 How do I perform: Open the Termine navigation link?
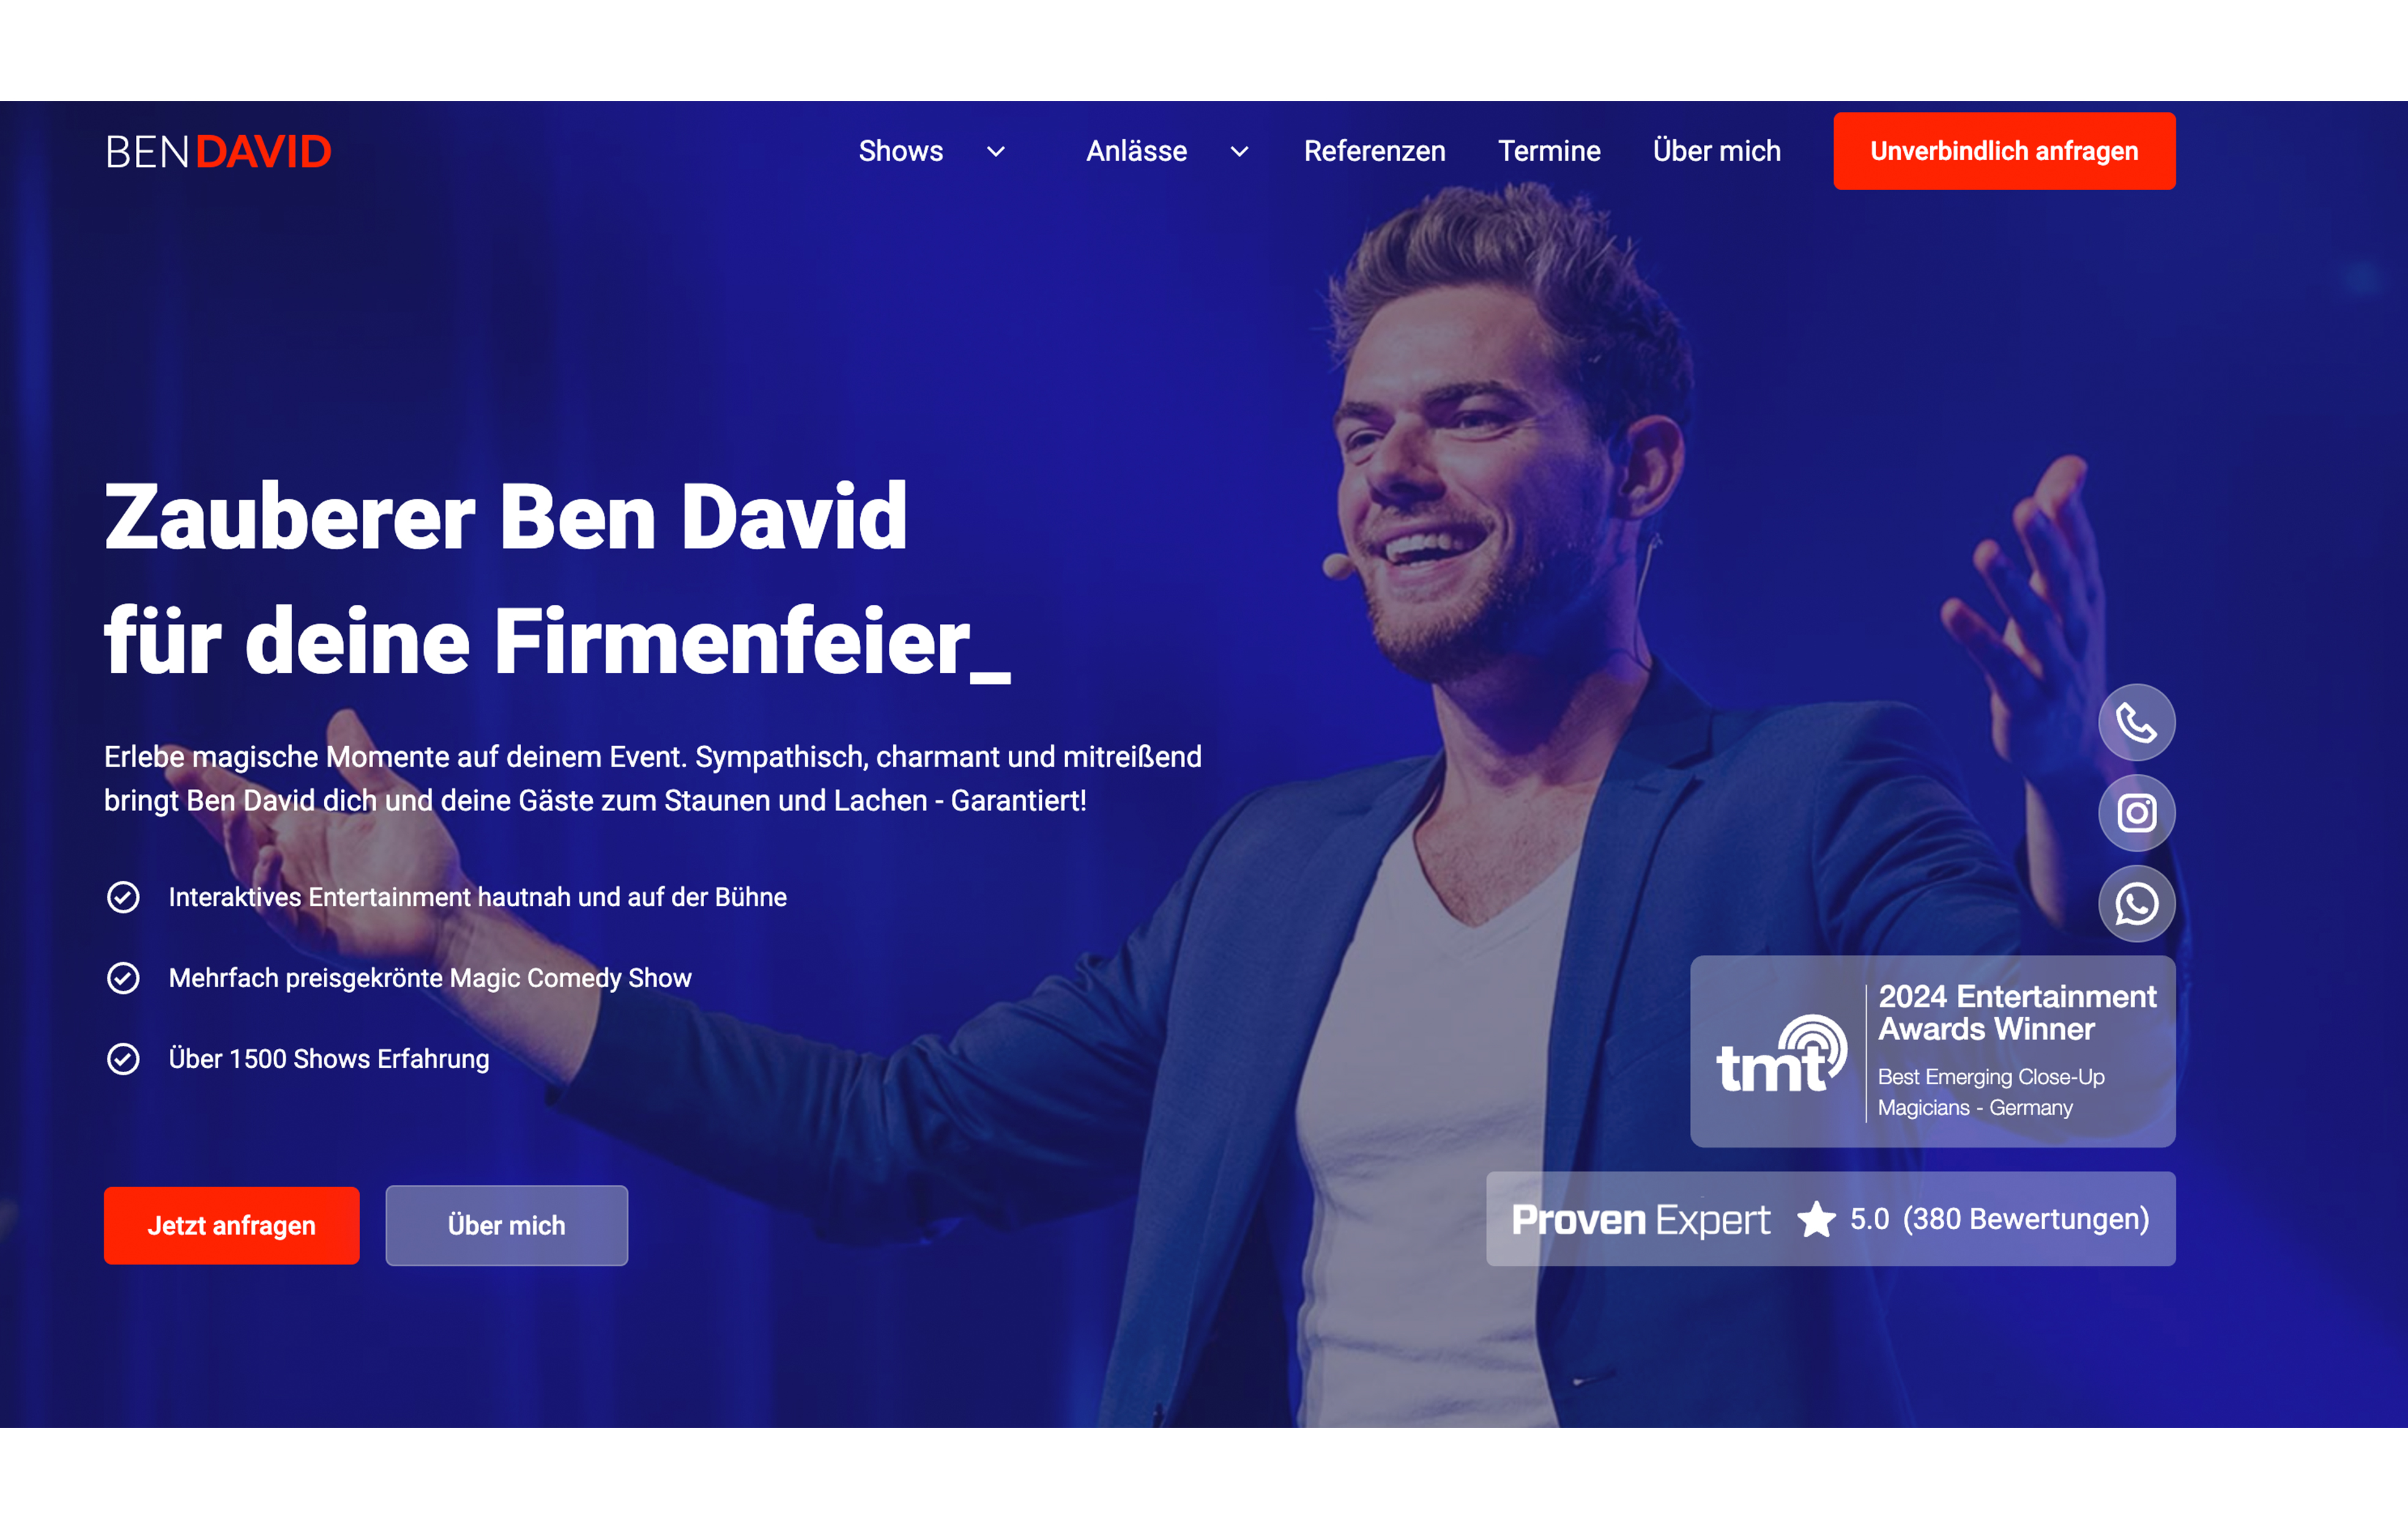1549,151
